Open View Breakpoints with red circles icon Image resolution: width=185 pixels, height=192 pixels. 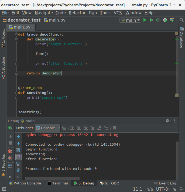click(x=10, y=151)
